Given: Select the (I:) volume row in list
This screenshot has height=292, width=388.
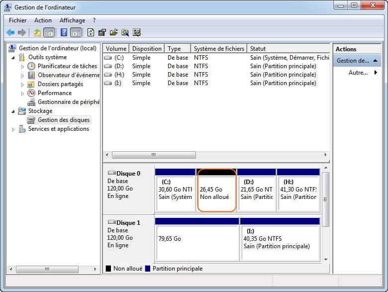Looking at the screenshot, I should (x=118, y=83).
